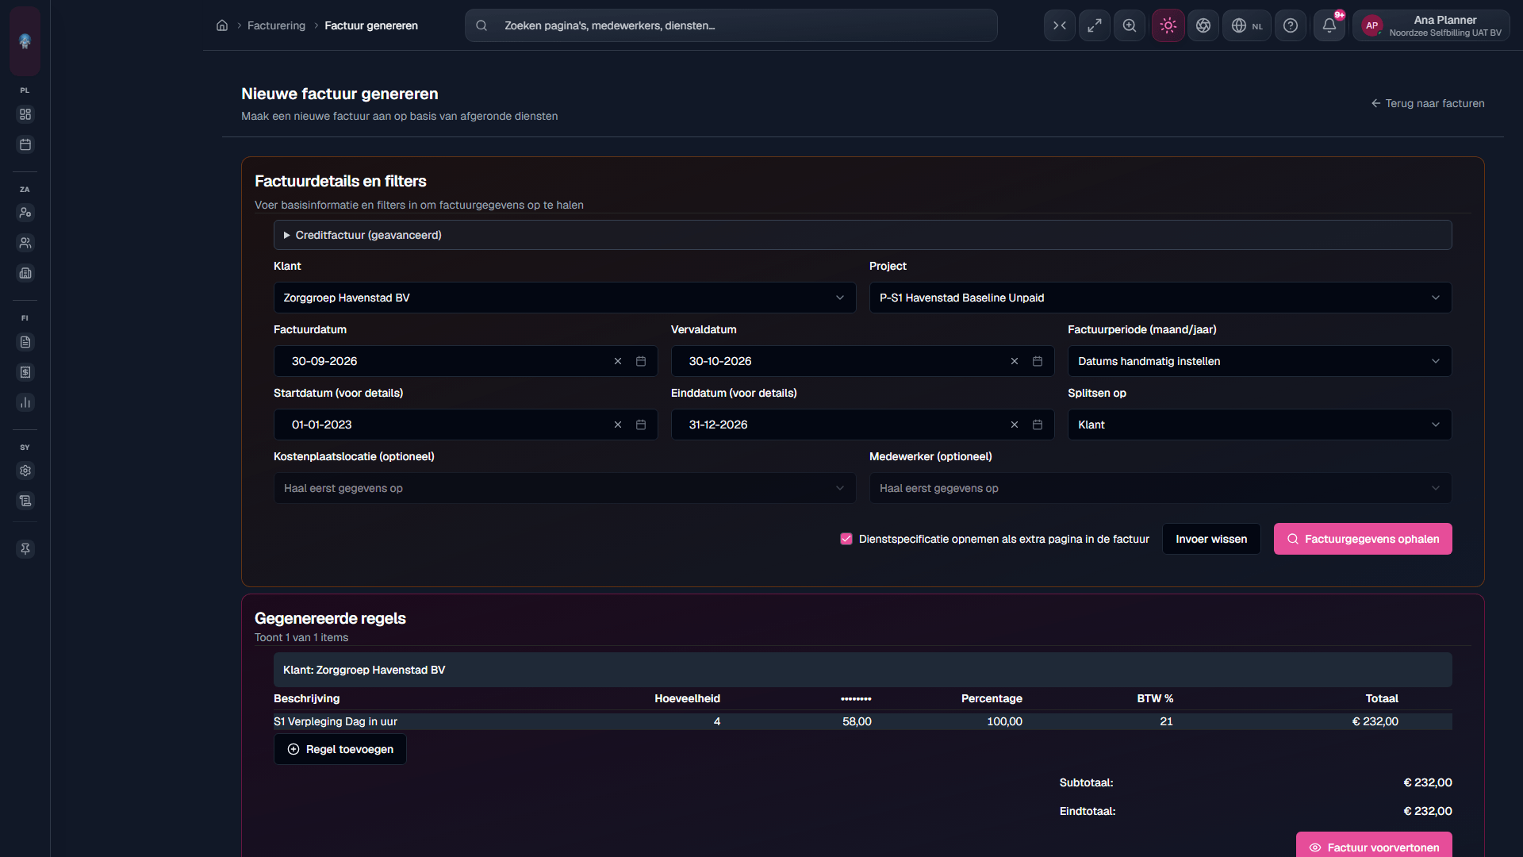Focus the search field Zoeken pagina's
The height and width of the screenshot is (857, 1523).
731,25
